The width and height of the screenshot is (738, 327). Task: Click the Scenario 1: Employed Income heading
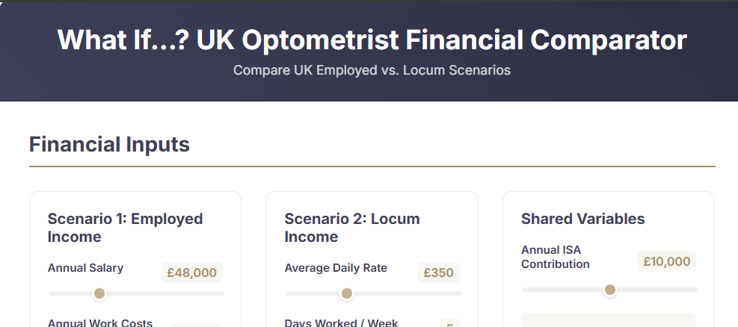[x=125, y=228]
